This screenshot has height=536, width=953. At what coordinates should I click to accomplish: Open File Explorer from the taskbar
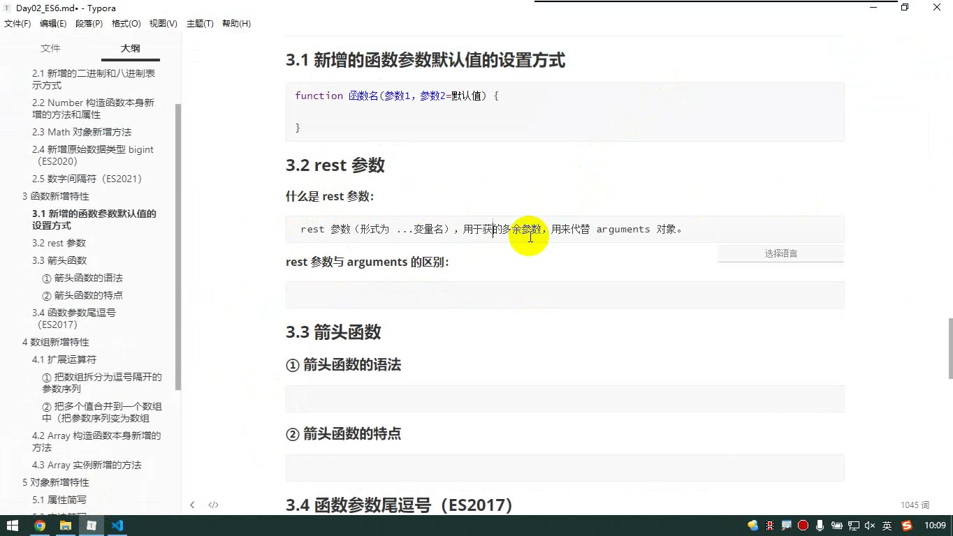click(x=66, y=526)
